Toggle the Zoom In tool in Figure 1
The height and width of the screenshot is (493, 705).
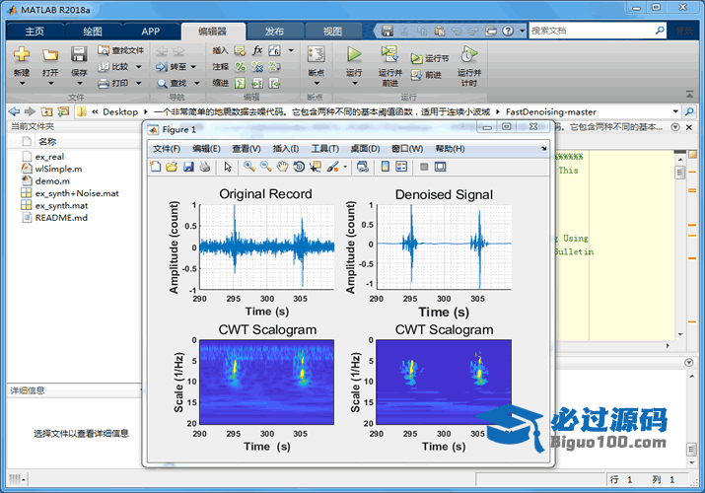[249, 167]
